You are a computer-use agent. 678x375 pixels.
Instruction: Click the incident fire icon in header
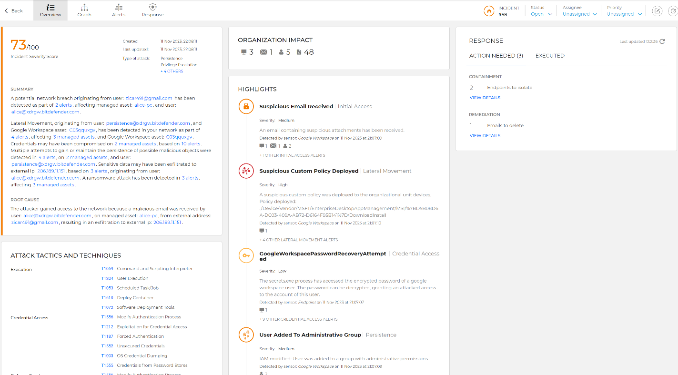489,11
